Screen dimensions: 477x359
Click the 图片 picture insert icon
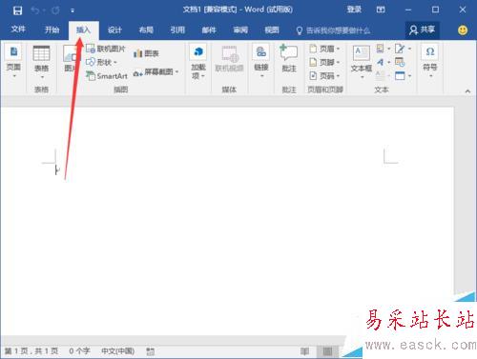pos(71,59)
